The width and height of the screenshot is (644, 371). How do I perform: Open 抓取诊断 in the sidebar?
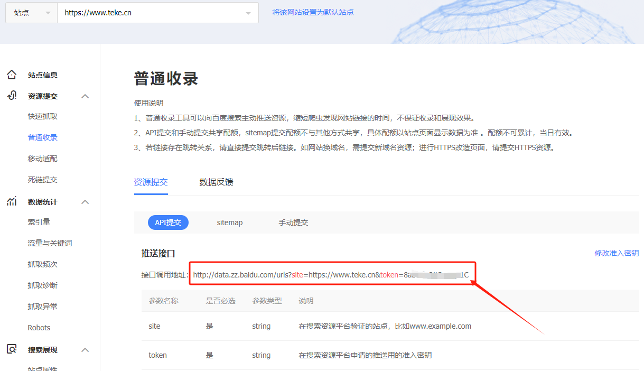click(43, 285)
